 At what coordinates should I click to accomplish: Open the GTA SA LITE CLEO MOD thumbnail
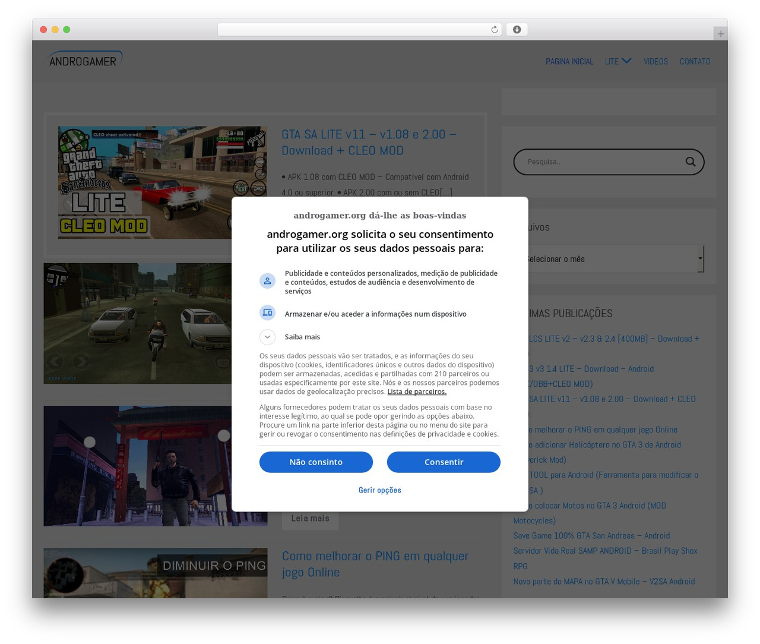click(163, 182)
